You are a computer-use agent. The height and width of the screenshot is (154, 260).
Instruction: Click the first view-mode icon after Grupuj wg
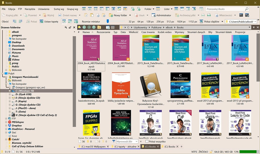tap(84, 9)
